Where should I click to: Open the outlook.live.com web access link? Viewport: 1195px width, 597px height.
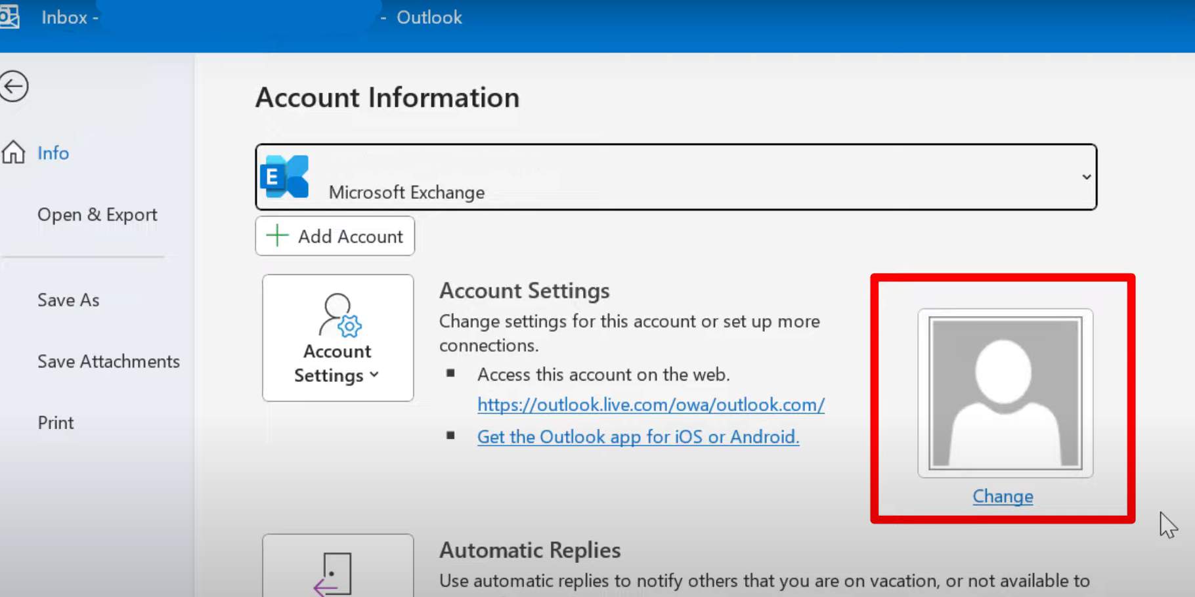point(650,405)
